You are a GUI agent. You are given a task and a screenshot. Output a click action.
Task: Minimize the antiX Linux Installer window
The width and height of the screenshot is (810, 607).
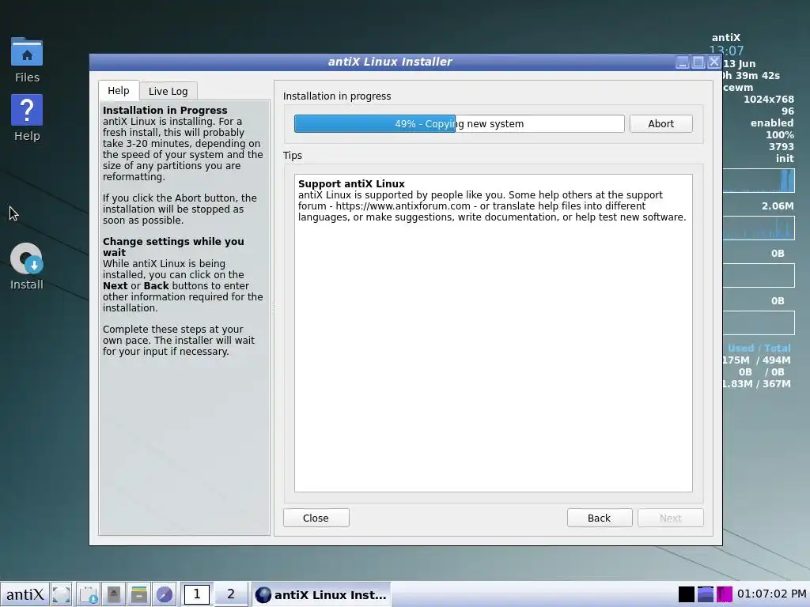point(682,62)
